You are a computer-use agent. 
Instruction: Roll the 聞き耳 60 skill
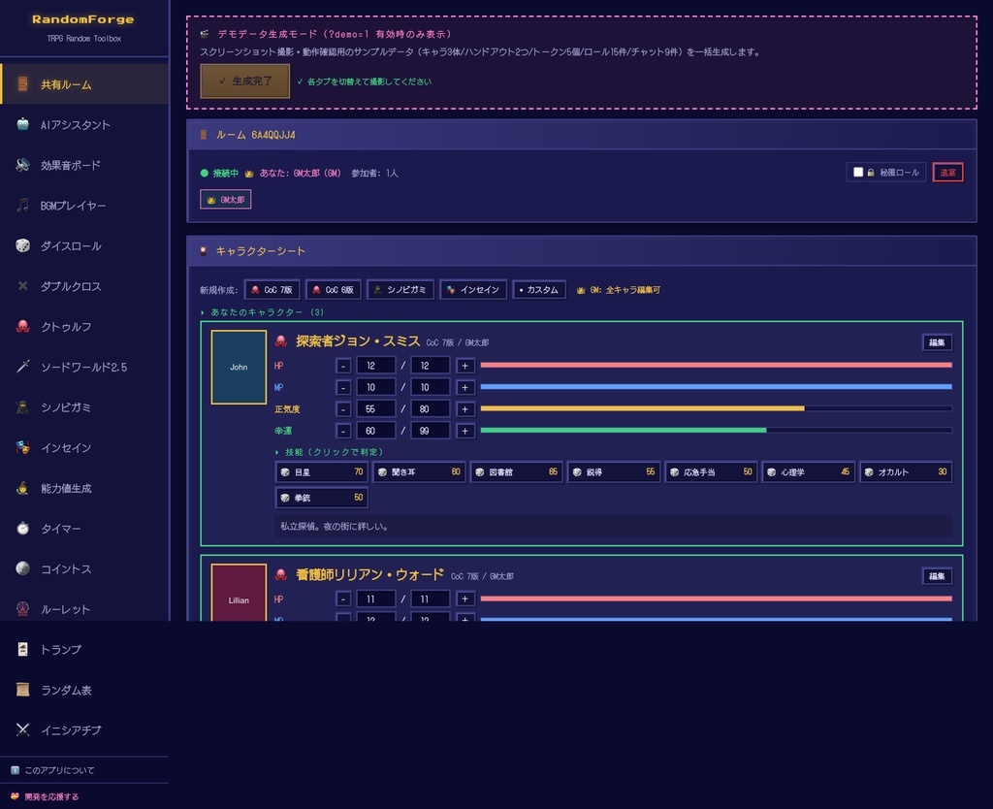419,472
